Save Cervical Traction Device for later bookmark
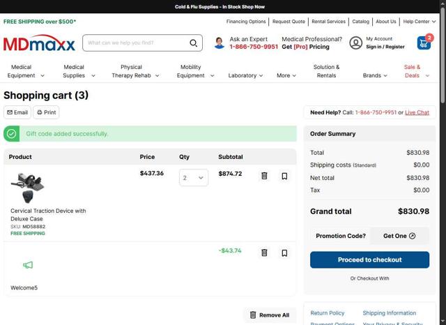446x325 pixels. pos(284,176)
